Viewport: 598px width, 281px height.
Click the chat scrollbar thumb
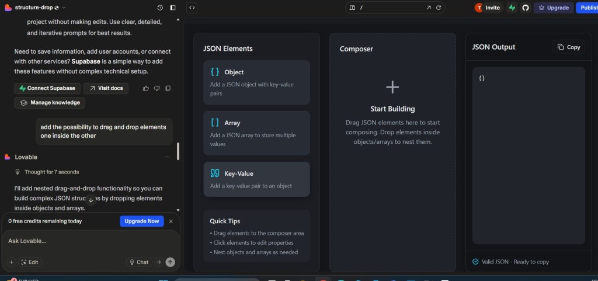178,151
